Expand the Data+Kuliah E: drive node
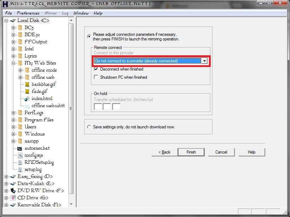This screenshot has width=290, height=217. click(x=6, y=184)
